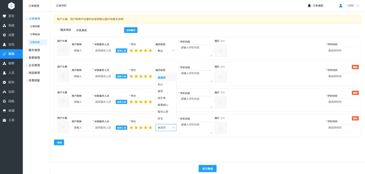The image size is (365, 174).
Task: Choose 安心 from the dropdown list
Action: (x=166, y=84)
